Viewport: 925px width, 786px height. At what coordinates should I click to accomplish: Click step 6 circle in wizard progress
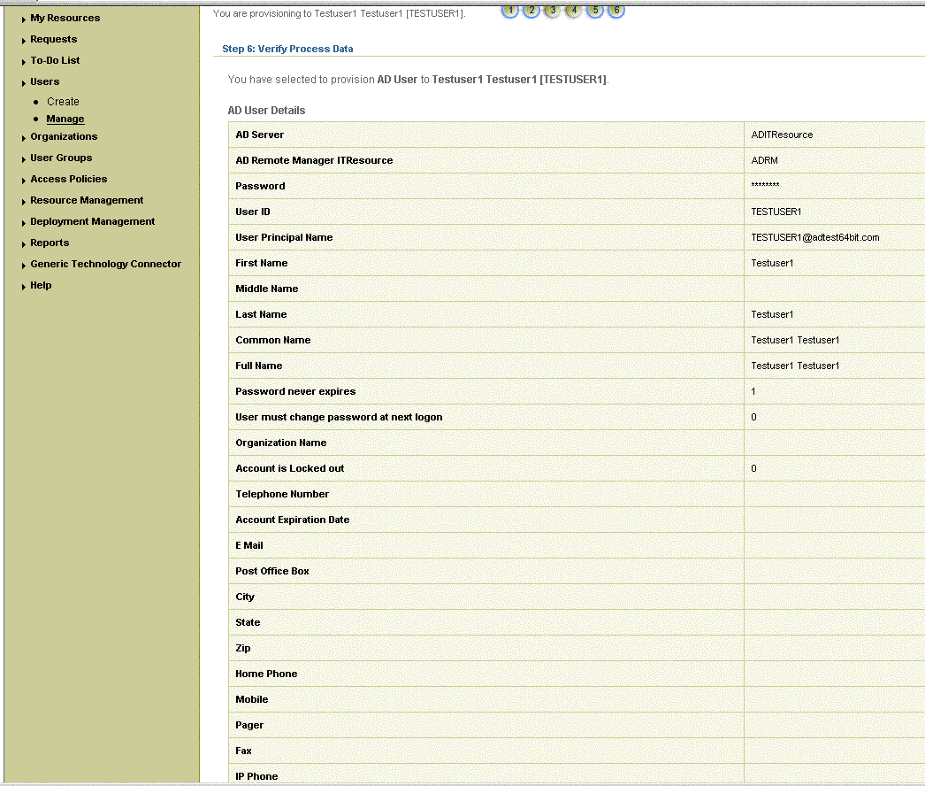pos(616,10)
